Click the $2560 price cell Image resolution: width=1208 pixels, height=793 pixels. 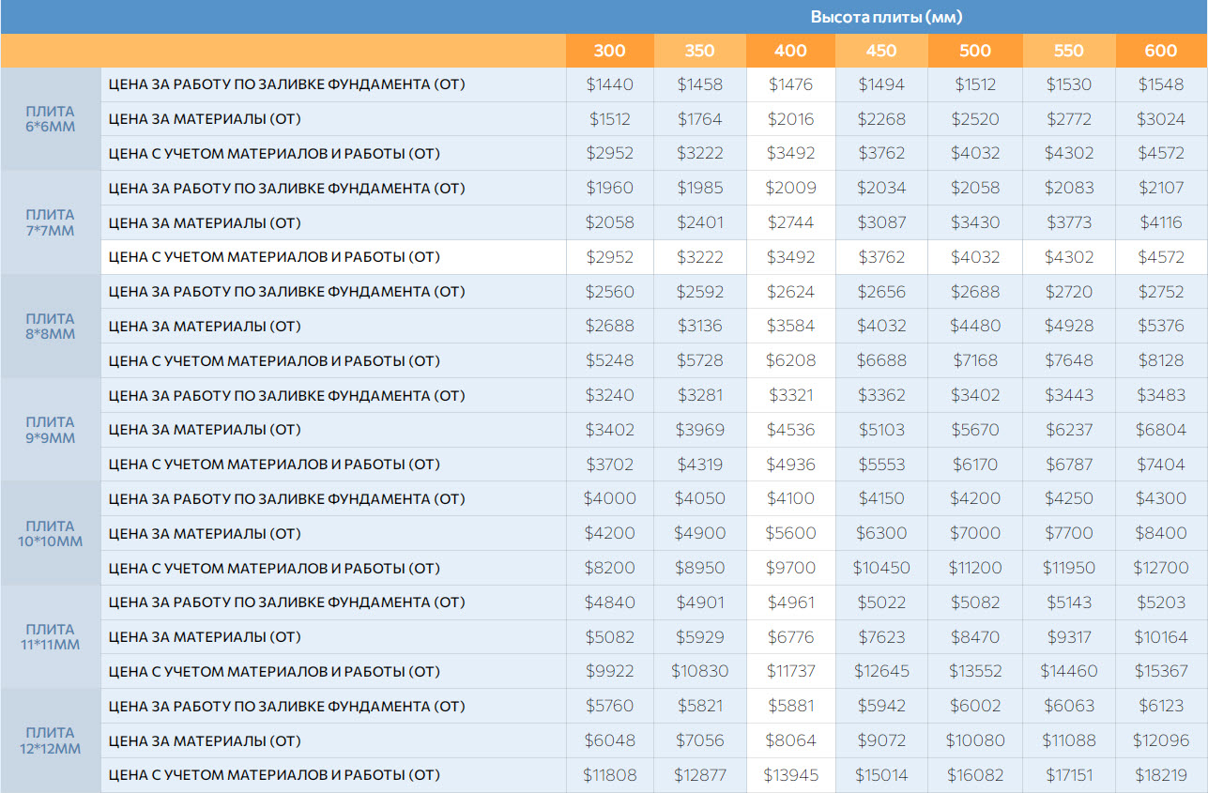(x=610, y=292)
